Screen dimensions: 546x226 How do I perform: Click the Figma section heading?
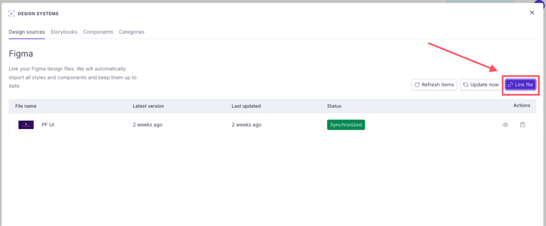(x=21, y=54)
